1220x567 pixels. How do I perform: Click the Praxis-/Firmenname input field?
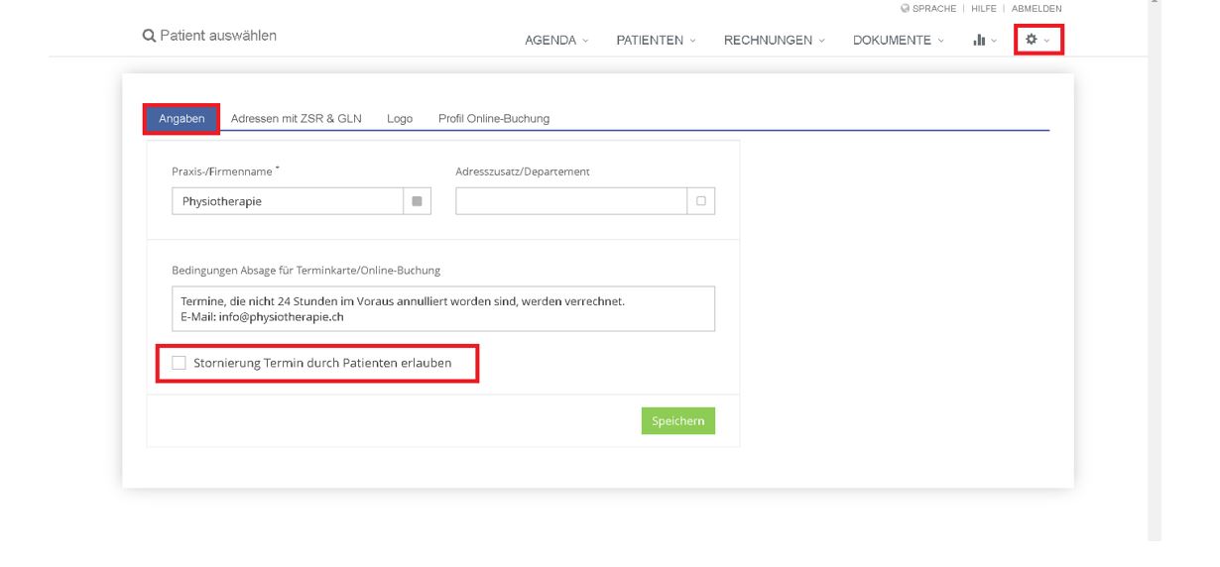[288, 201]
